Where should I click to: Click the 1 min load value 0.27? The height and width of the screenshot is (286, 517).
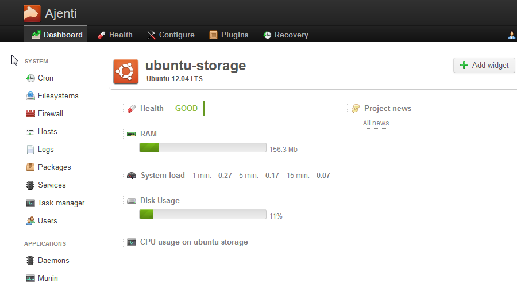click(225, 176)
